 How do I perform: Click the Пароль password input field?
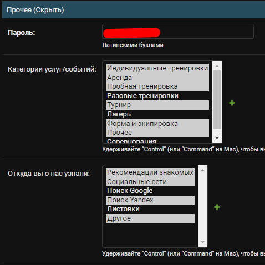pos(178,31)
